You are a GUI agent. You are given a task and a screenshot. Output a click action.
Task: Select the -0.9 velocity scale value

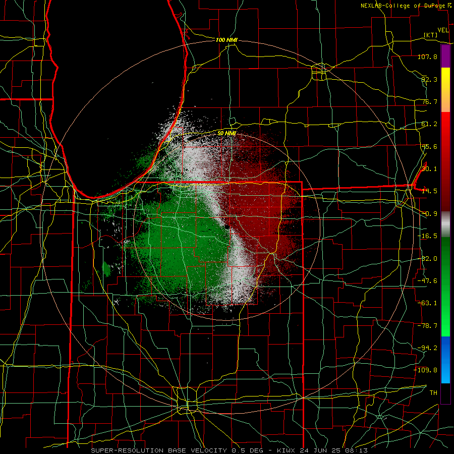(429, 214)
